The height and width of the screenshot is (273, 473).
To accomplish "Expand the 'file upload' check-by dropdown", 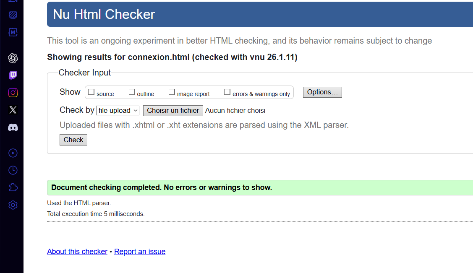I will (x=118, y=111).
